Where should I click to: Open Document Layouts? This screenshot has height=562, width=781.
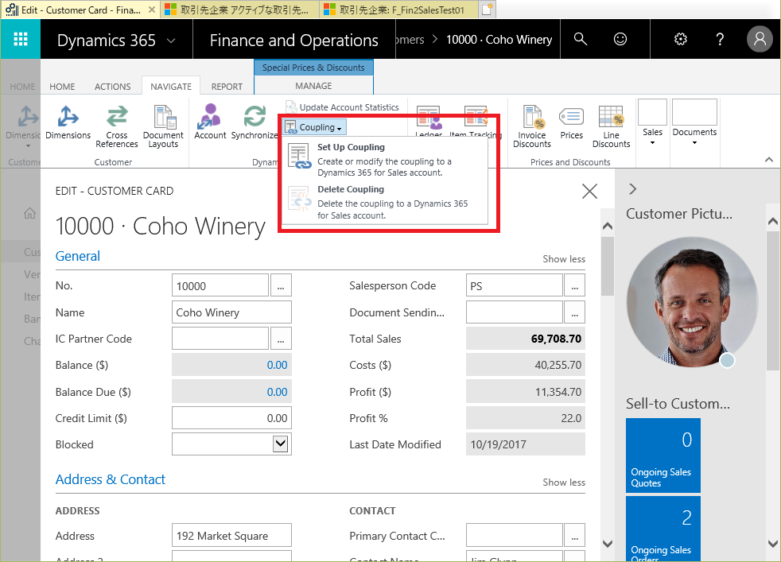163,126
